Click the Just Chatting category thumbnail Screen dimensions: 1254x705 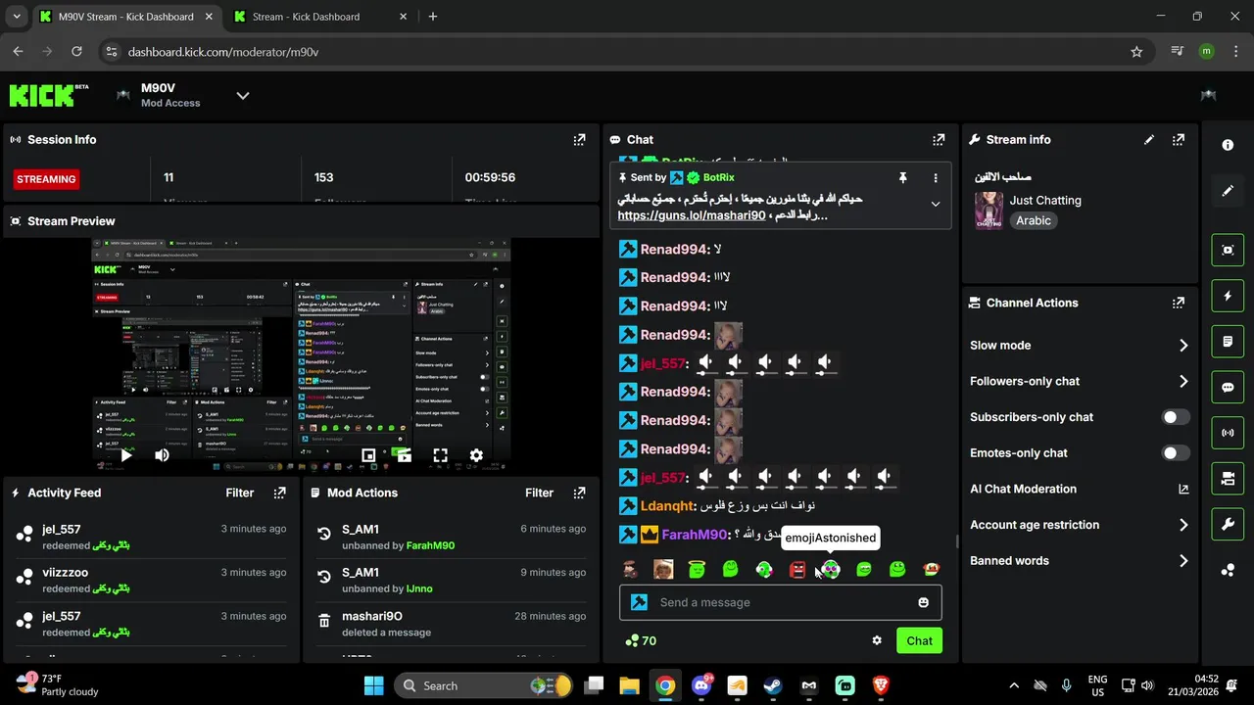coord(989,211)
